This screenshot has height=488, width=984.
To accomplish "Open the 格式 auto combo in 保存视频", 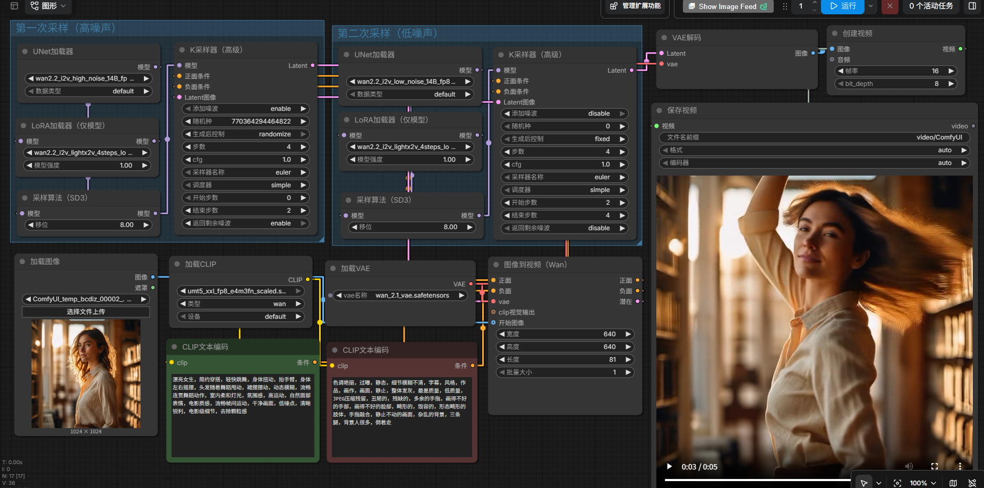I will coord(815,150).
